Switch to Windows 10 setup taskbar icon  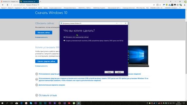tap(79, 103)
